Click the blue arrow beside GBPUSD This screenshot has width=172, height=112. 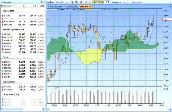pos(3,71)
